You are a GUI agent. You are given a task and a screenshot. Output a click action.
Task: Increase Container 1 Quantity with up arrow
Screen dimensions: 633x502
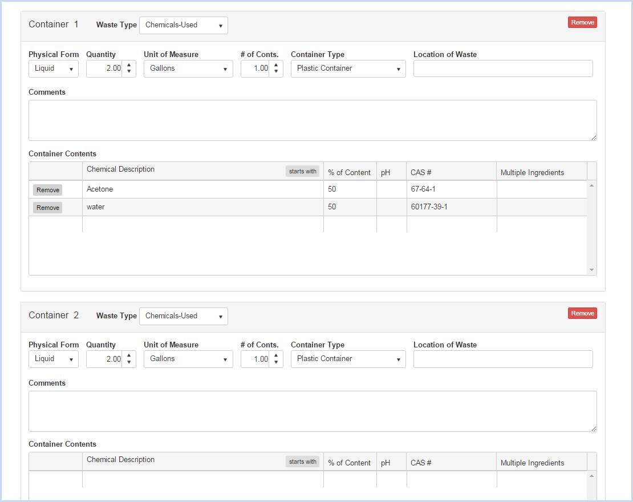(x=129, y=66)
